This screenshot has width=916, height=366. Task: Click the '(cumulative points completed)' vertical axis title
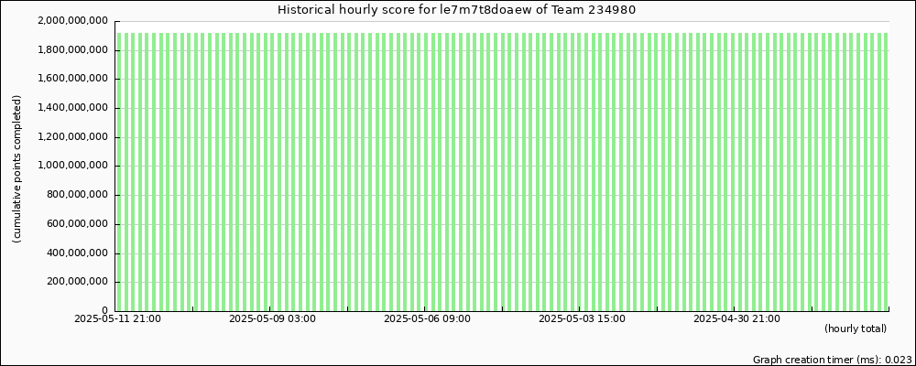(x=16, y=168)
